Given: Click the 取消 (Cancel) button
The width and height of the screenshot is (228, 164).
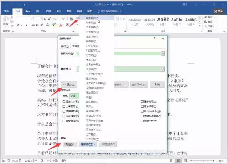Looking at the screenshot, I should click(157, 85).
